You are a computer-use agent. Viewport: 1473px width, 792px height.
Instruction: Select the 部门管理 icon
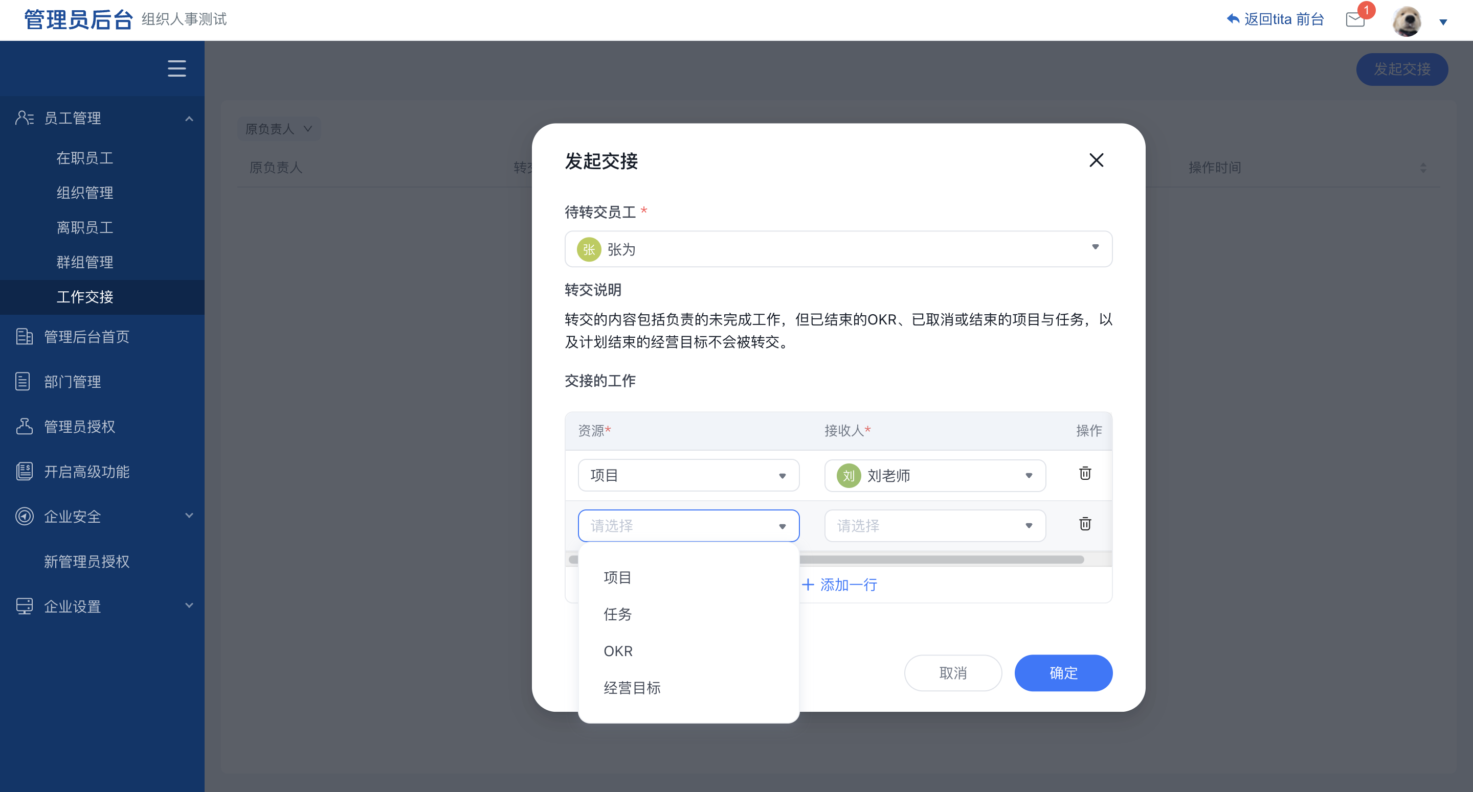[24, 382]
